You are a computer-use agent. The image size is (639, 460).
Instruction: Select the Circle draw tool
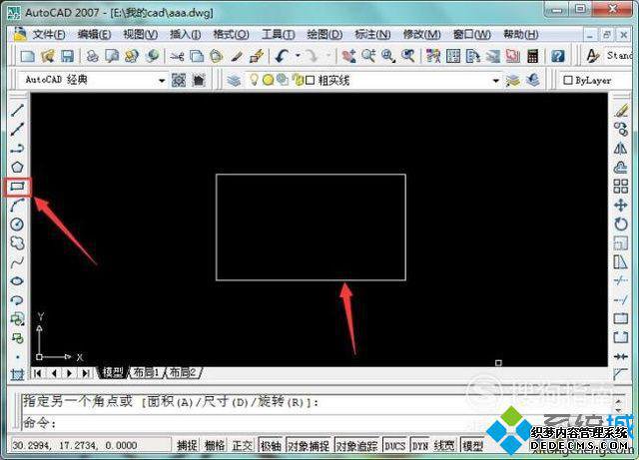[x=17, y=225]
